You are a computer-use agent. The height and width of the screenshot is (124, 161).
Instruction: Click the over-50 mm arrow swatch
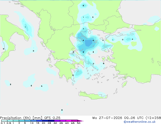coord(80,121)
